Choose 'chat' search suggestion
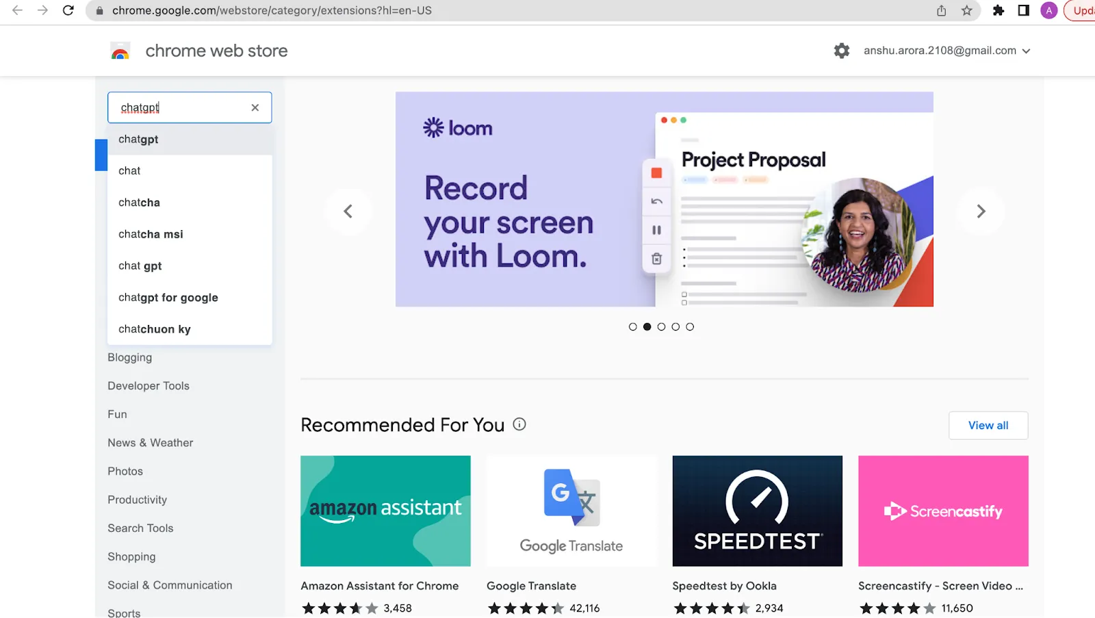The image size is (1095, 618). point(190,170)
